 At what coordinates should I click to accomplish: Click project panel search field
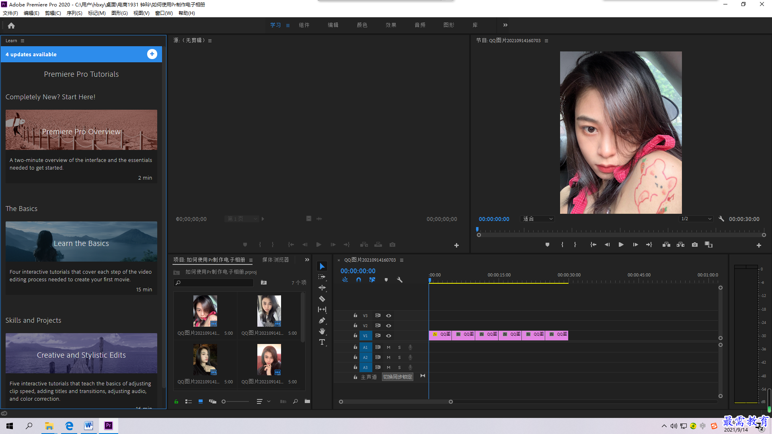click(214, 283)
